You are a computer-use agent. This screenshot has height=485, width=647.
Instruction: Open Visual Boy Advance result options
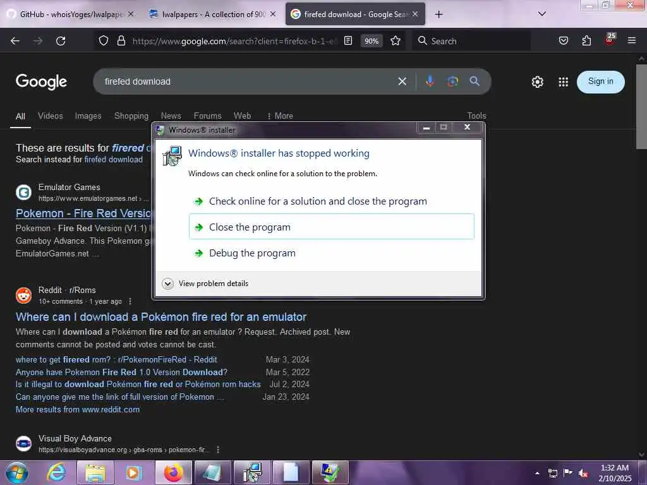pos(218,450)
